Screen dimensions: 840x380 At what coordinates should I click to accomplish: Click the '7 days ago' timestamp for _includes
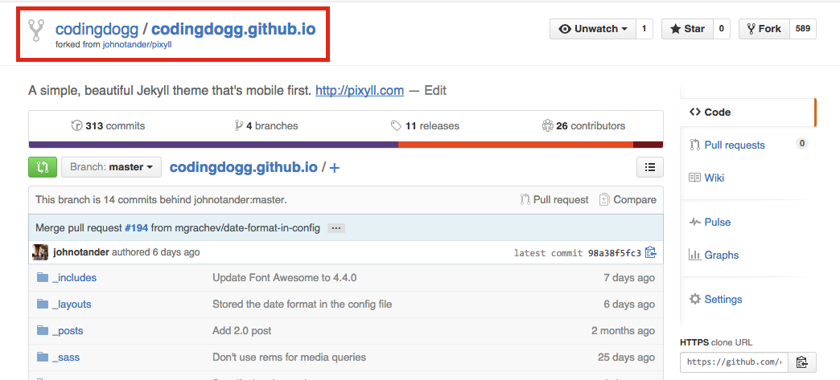629,278
